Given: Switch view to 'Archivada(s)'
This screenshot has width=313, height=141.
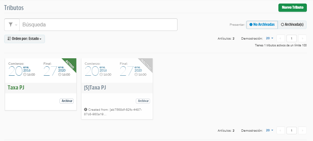Looking at the screenshot, I should (x=292, y=24).
